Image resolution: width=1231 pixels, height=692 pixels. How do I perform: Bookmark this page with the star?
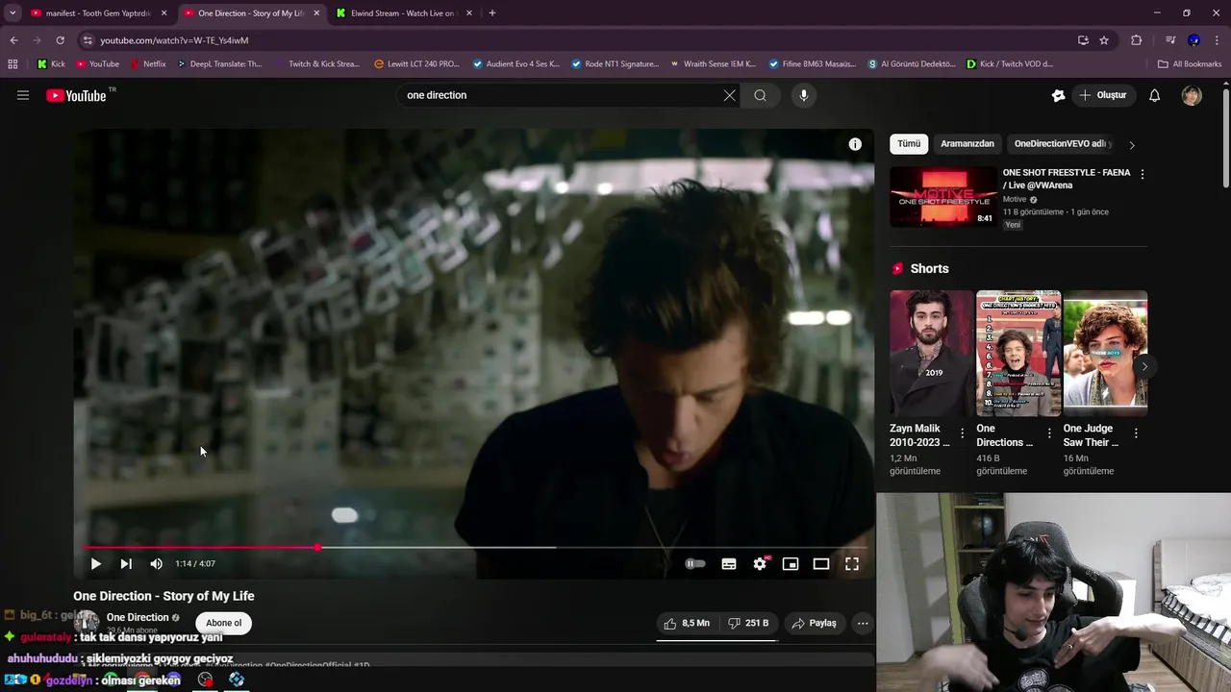click(1104, 40)
